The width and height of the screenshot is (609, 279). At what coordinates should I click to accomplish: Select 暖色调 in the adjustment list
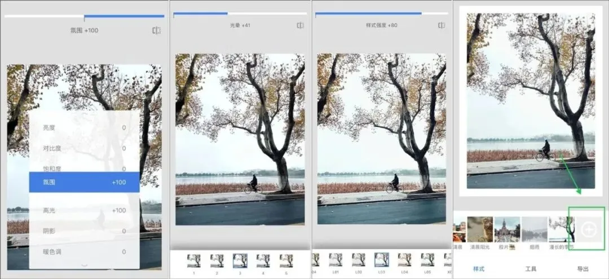[84, 251]
